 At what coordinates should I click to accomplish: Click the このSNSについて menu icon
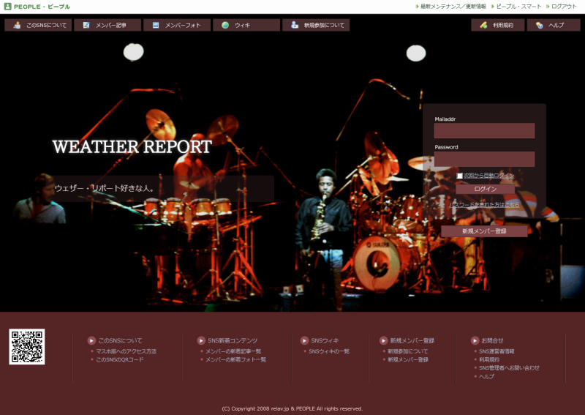17,25
